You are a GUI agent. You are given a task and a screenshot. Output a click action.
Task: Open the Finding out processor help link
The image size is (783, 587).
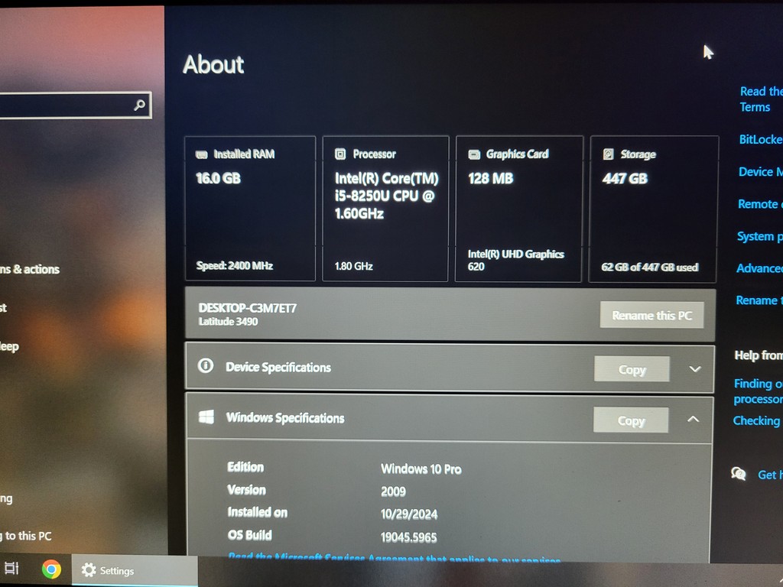(758, 391)
